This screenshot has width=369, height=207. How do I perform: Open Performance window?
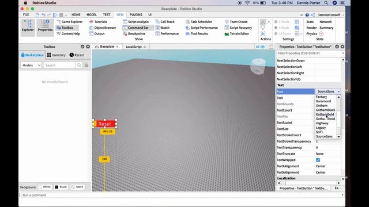point(167,34)
